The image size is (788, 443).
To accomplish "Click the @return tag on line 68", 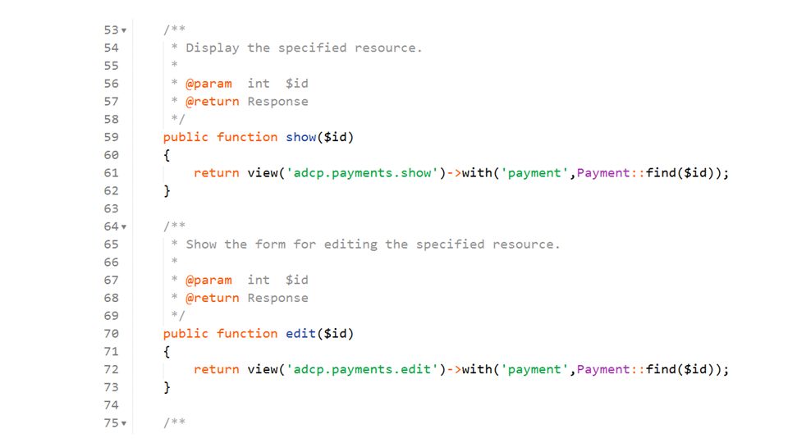I will (x=212, y=298).
